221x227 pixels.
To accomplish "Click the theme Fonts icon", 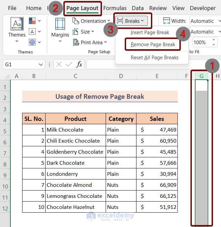I will (x=32, y=31).
